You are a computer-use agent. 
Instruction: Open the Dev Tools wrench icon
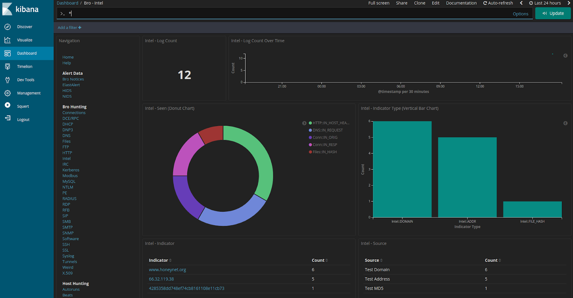coord(8,80)
